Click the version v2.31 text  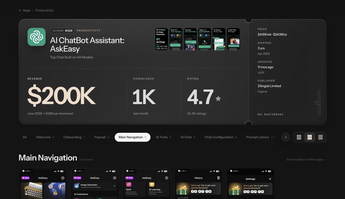pyautogui.click(x=261, y=73)
